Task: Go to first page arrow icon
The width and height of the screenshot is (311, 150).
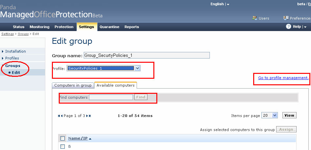Action: click(x=59, y=116)
